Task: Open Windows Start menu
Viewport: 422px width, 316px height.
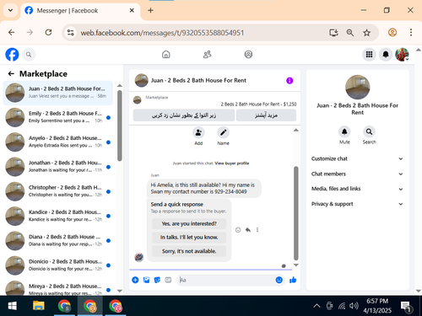Action: pos(12,306)
